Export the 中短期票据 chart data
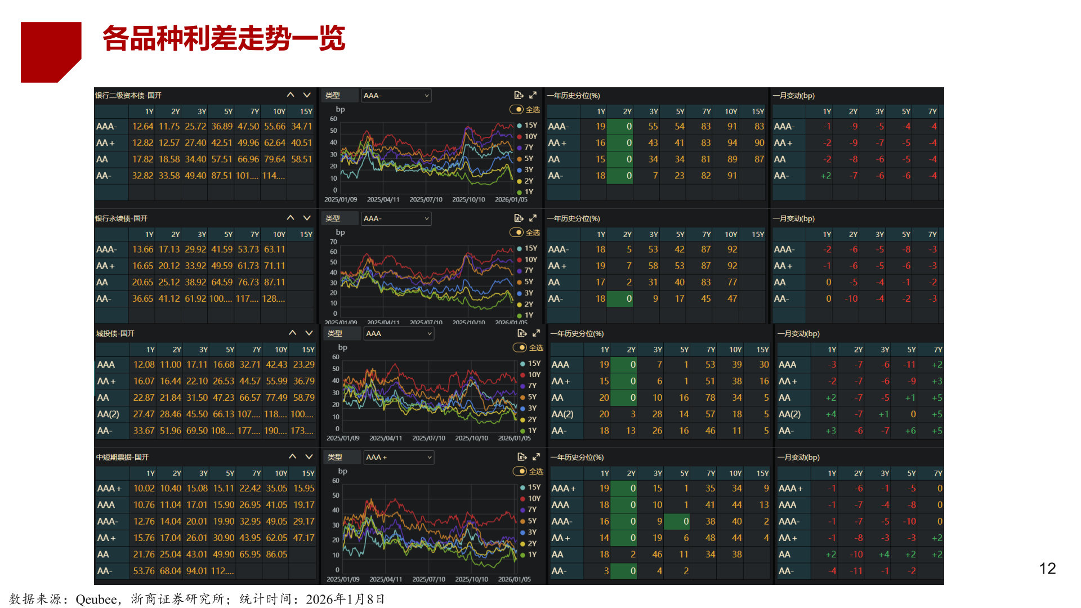Image resolution: width=1081 pixels, height=608 pixels. click(x=522, y=457)
